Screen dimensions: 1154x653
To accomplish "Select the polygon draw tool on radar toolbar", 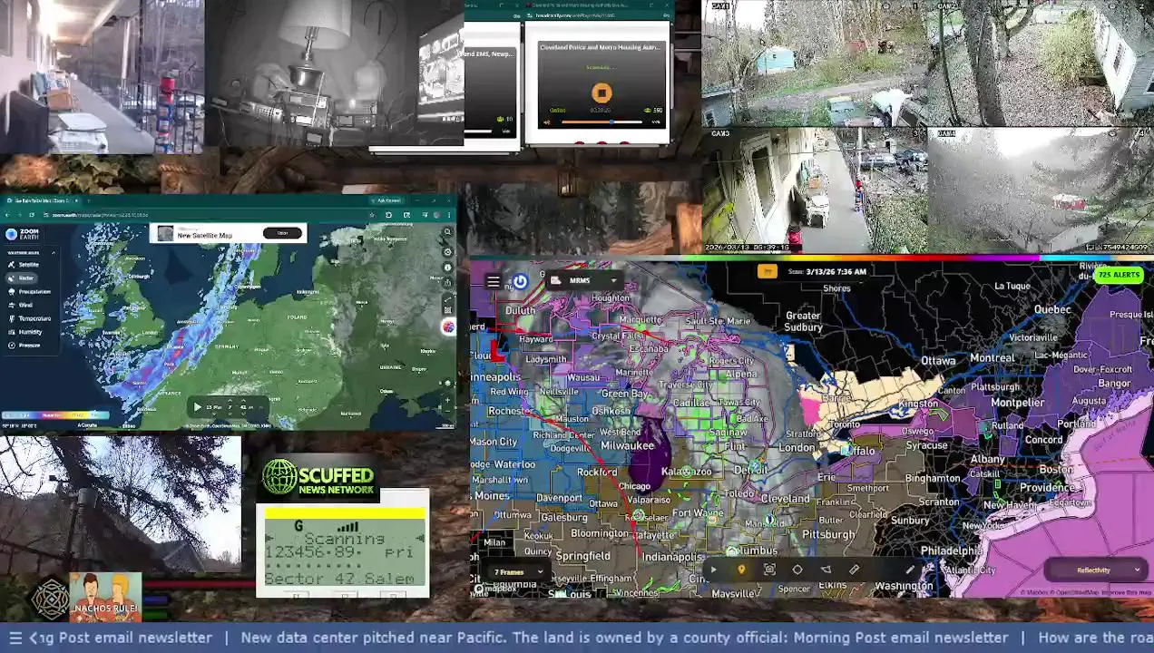I will pyautogui.click(x=826, y=570).
